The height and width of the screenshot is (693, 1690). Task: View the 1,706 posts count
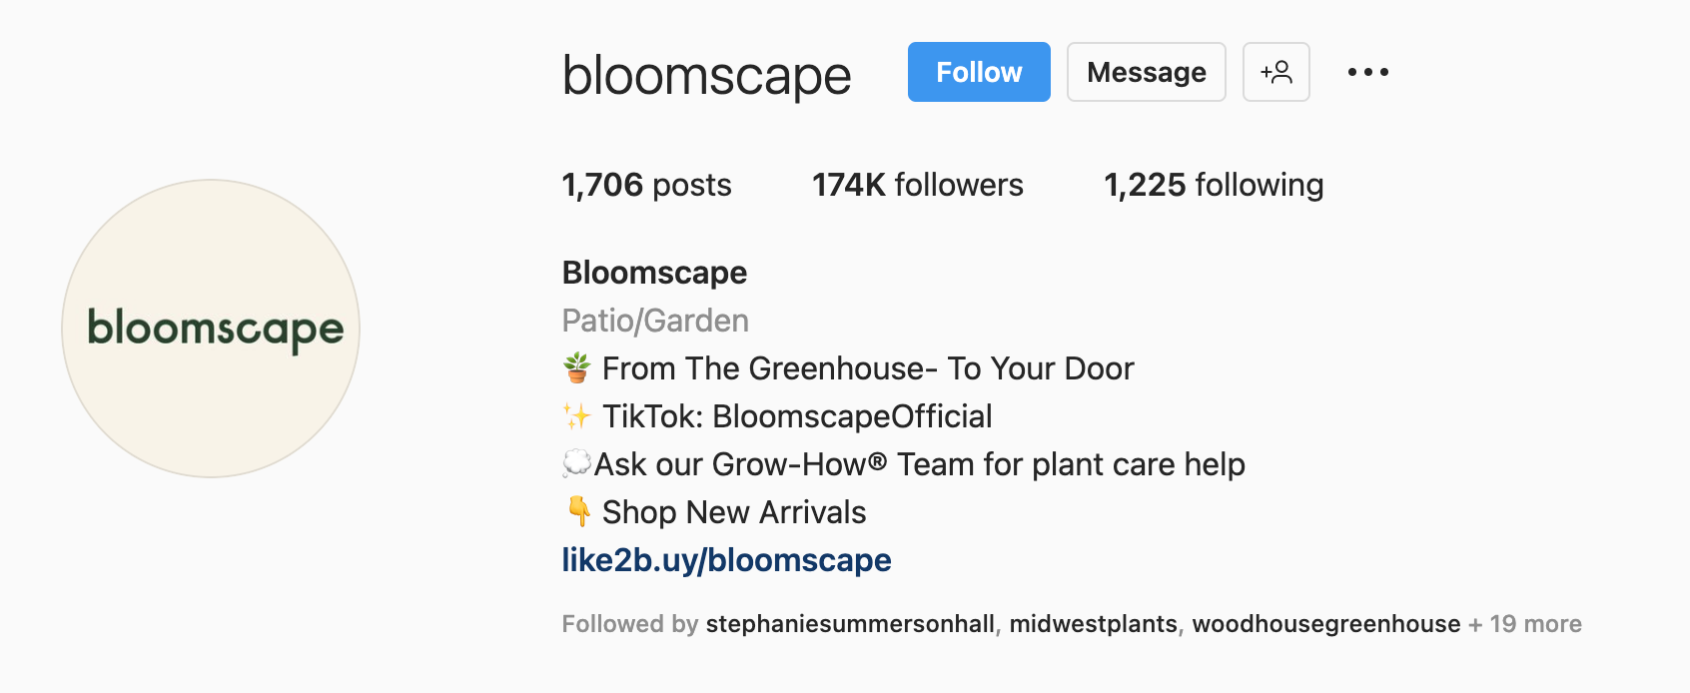(646, 185)
